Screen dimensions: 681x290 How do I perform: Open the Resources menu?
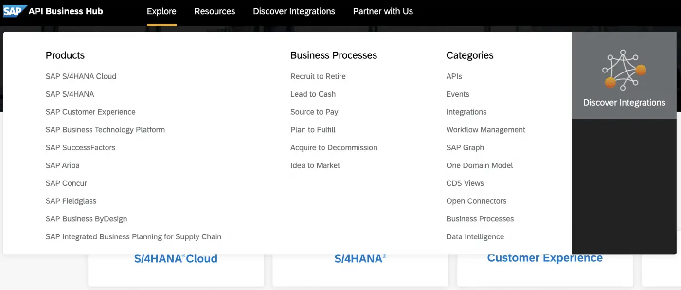215,11
